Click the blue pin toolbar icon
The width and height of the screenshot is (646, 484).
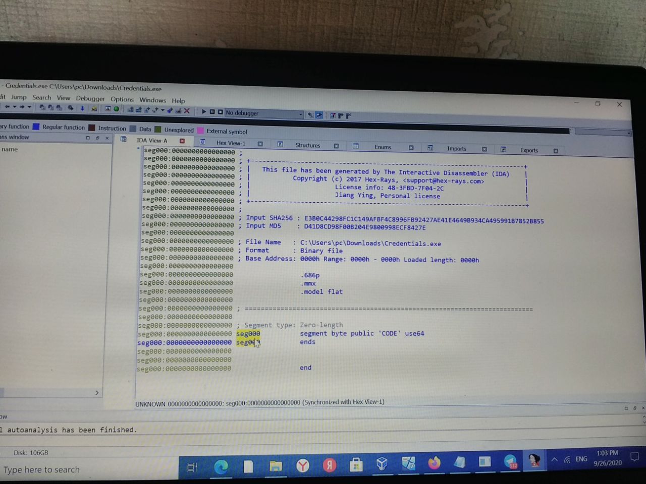170,110
